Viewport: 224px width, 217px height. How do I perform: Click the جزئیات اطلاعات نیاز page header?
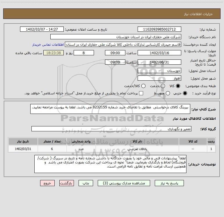(x=198, y=14)
